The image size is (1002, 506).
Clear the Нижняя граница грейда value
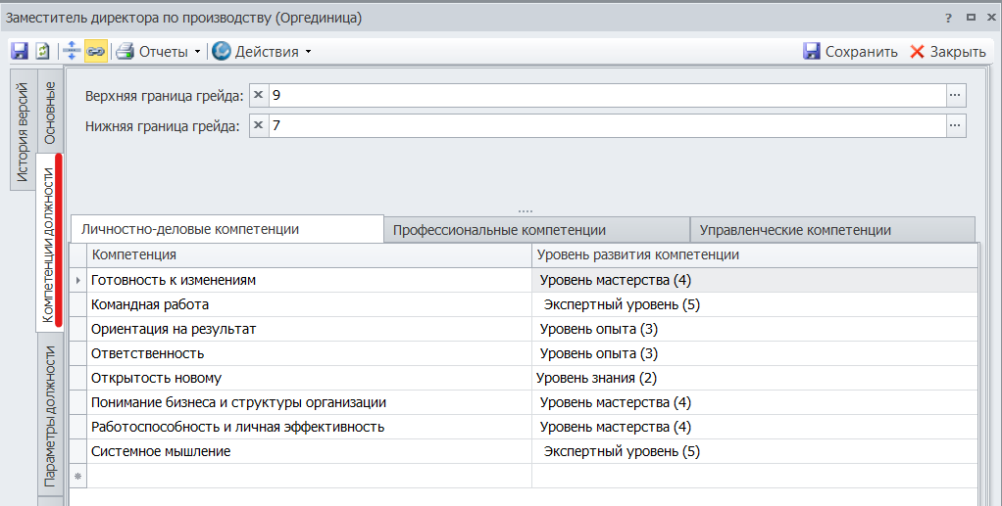(259, 125)
